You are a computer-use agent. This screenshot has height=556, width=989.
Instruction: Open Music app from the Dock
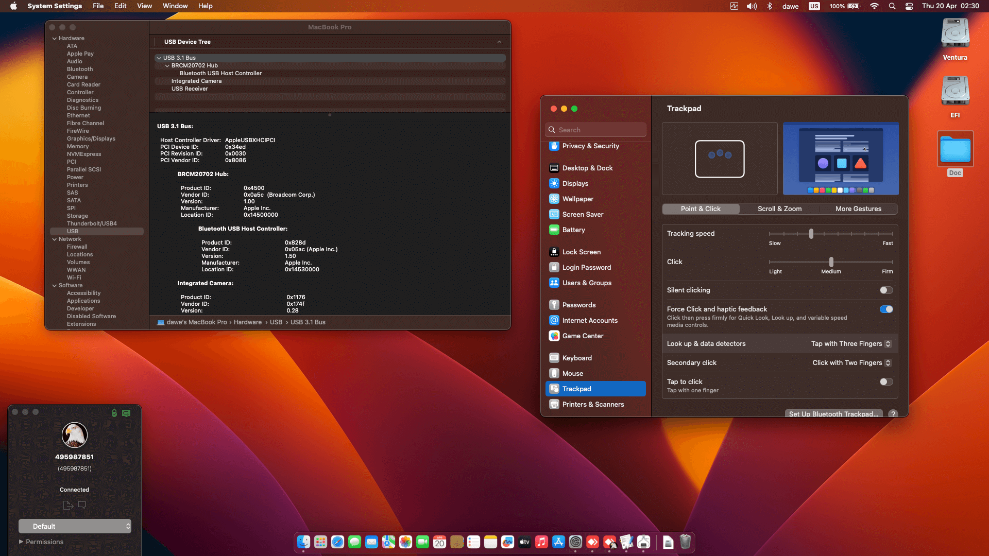pyautogui.click(x=541, y=542)
